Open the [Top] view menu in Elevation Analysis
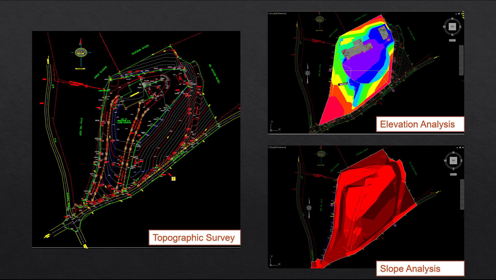 coord(272,13)
